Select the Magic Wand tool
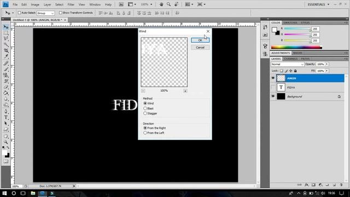 (6, 45)
